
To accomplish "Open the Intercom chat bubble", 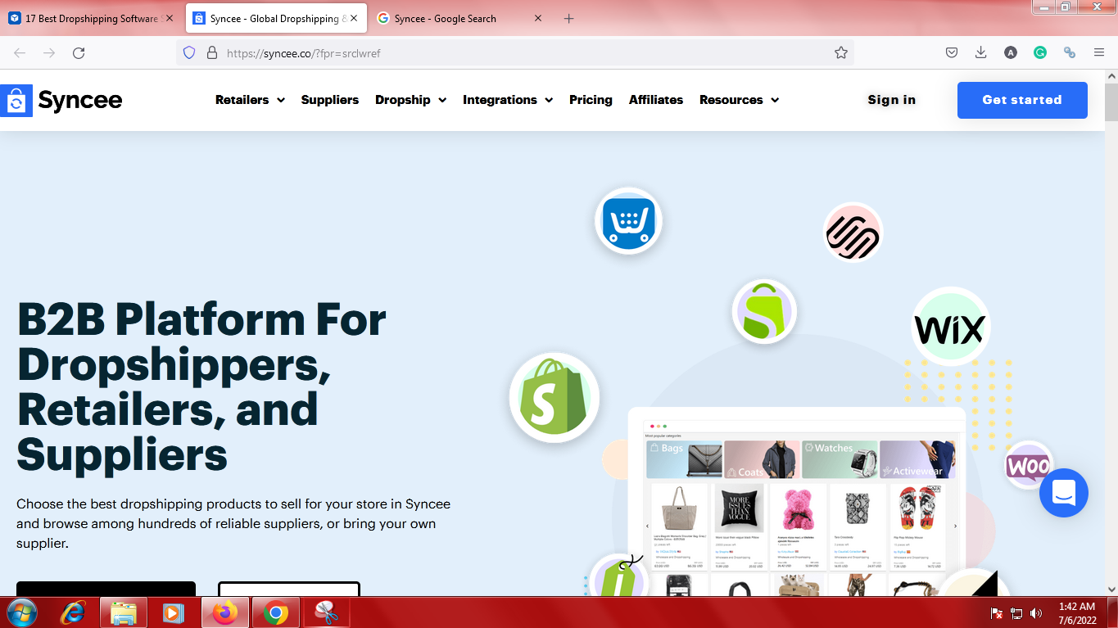I will 1063,493.
